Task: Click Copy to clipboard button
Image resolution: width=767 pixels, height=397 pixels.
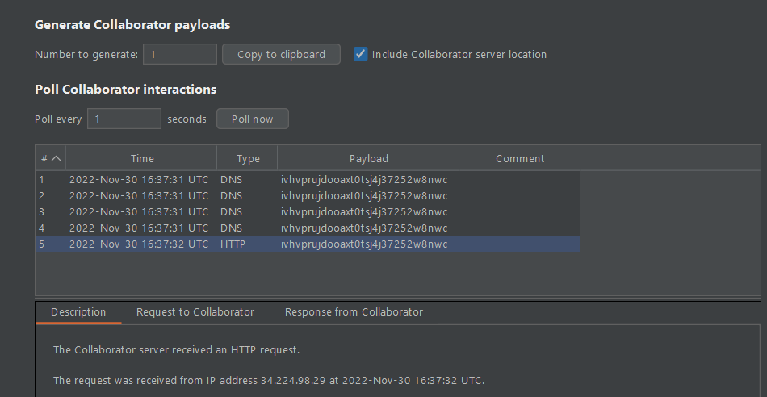Action: 281,55
